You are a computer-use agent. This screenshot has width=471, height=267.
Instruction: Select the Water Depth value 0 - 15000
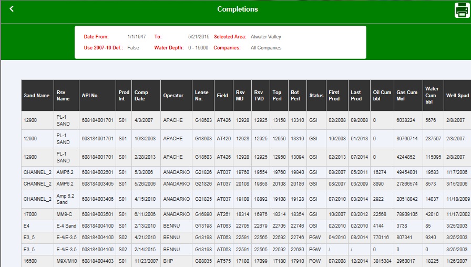point(198,48)
